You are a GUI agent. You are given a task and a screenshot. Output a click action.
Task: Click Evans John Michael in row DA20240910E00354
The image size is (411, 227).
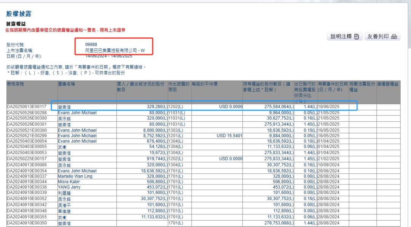(77, 171)
